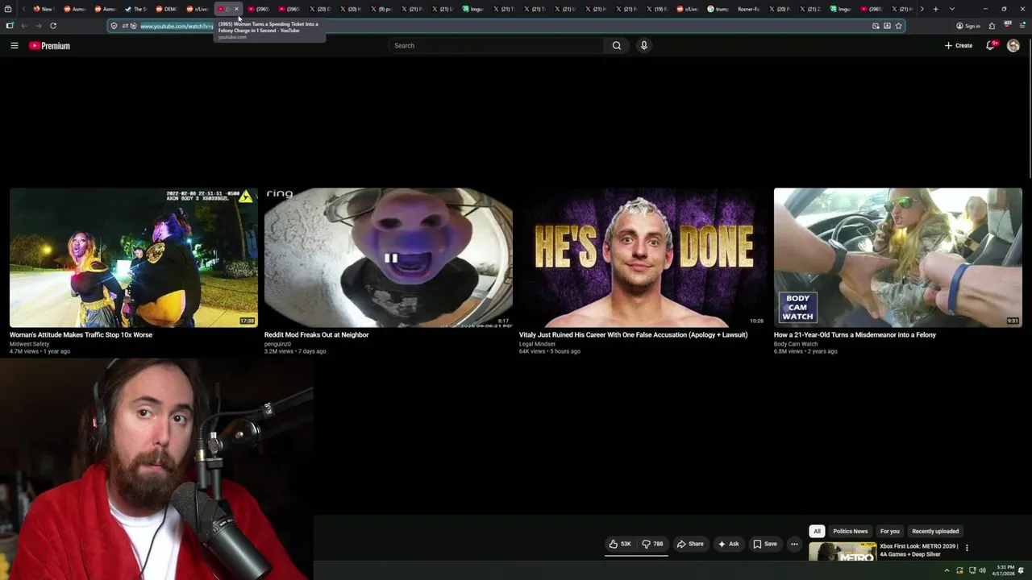The height and width of the screenshot is (580, 1032).
Task: Open 'Reddit Mod Freaks Out at Neighbor' title
Action: tap(316, 334)
